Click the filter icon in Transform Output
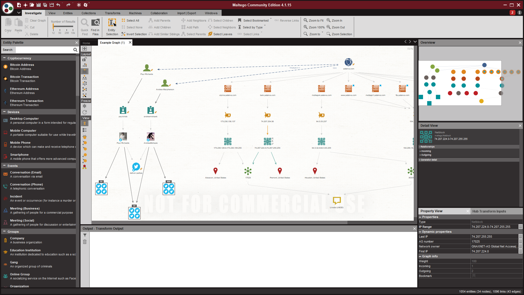The width and height of the screenshot is (524, 295). 85,235
